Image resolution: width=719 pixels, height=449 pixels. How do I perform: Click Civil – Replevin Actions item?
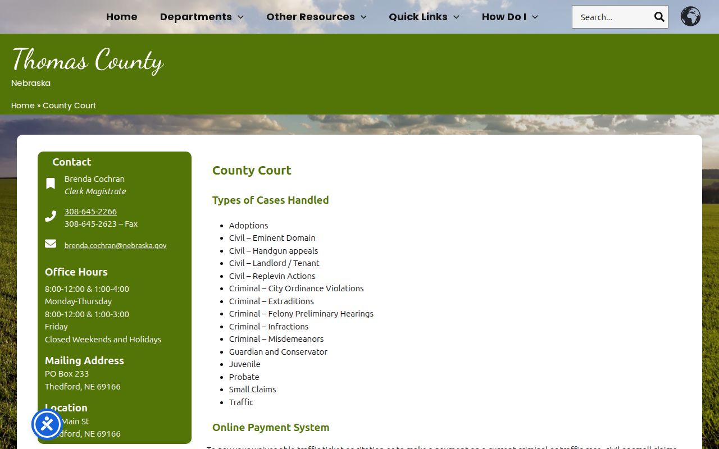pyautogui.click(x=272, y=276)
